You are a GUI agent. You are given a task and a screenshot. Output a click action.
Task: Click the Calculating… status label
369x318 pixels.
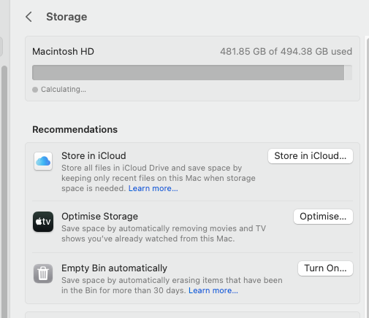(64, 90)
